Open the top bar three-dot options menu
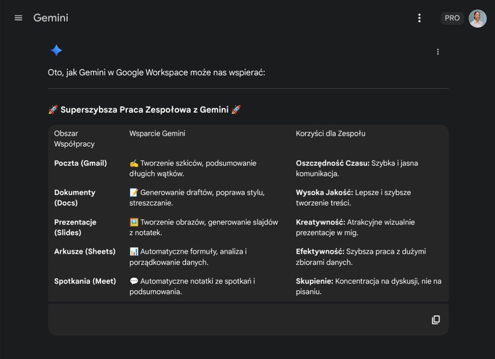Viewport: 495px width, 359px height. [420, 18]
